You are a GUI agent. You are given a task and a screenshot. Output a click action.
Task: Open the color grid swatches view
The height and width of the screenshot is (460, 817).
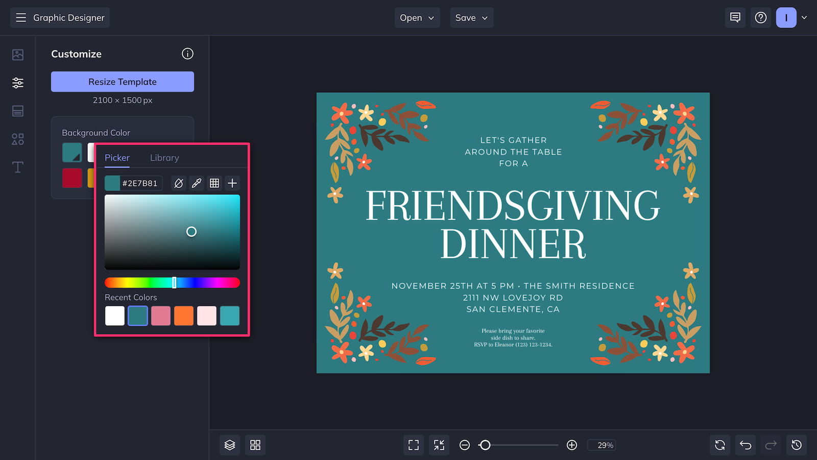214,183
